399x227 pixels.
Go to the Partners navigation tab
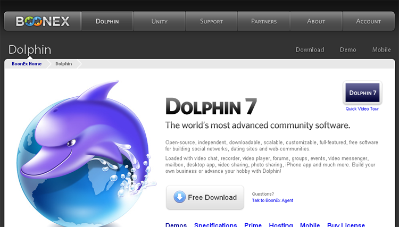click(264, 21)
